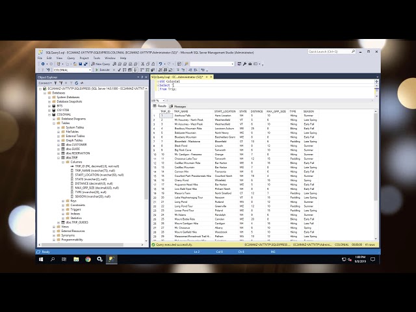416x312 pixels.
Task: Click the Open File folder toolbar icon
Action: [75, 64]
